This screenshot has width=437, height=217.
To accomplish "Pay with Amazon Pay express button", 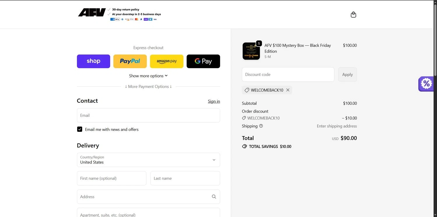I will coord(167,61).
